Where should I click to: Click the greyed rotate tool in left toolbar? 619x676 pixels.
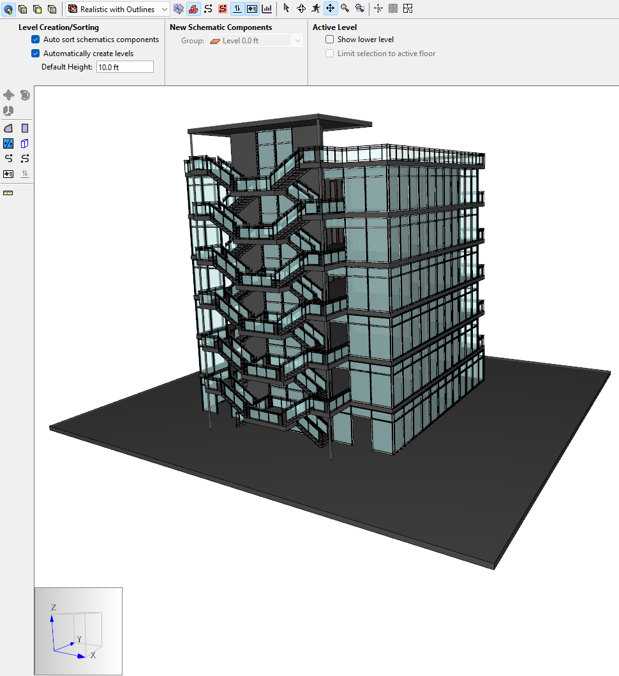(25, 95)
